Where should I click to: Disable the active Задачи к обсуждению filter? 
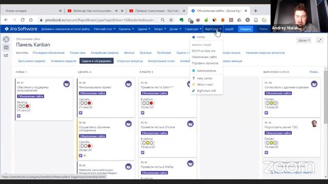coord(96,61)
